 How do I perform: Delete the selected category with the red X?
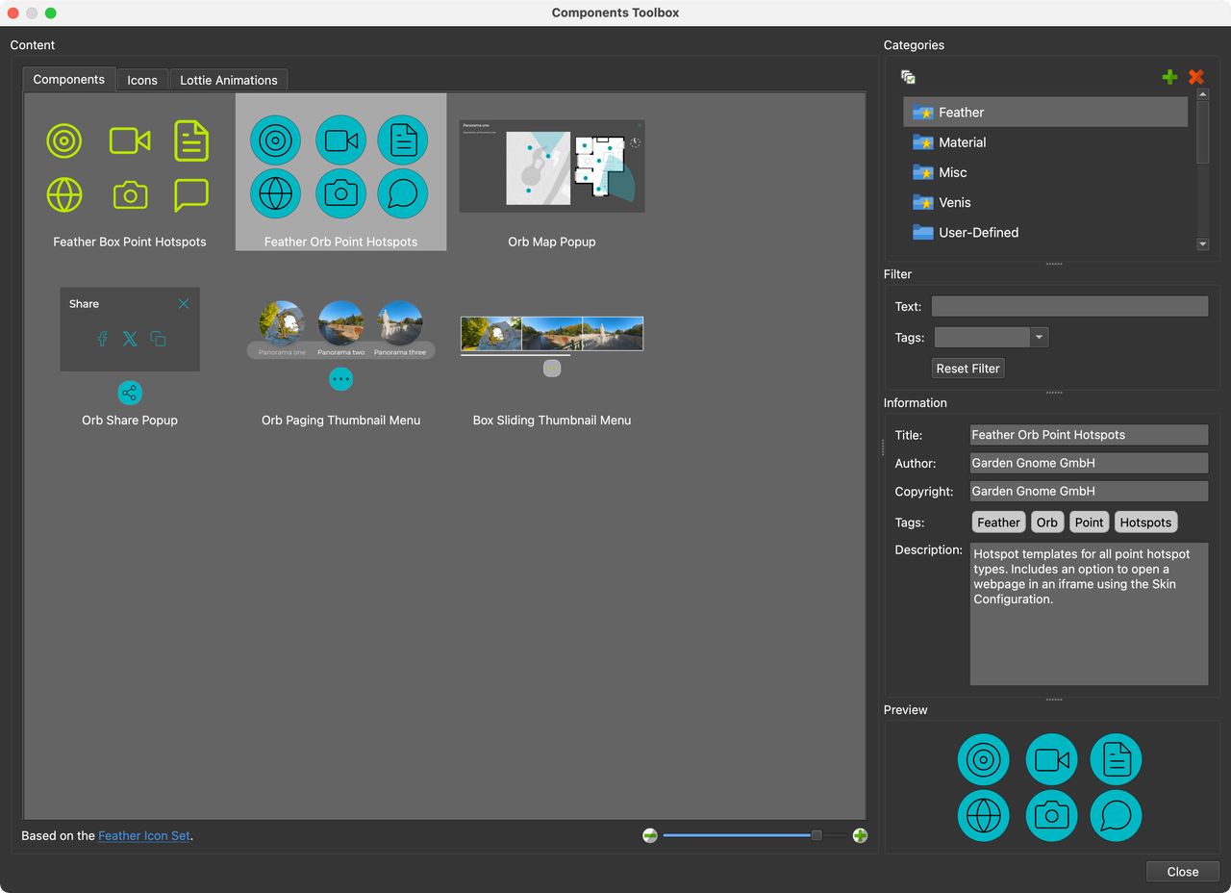pyautogui.click(x=1195, y=76)
